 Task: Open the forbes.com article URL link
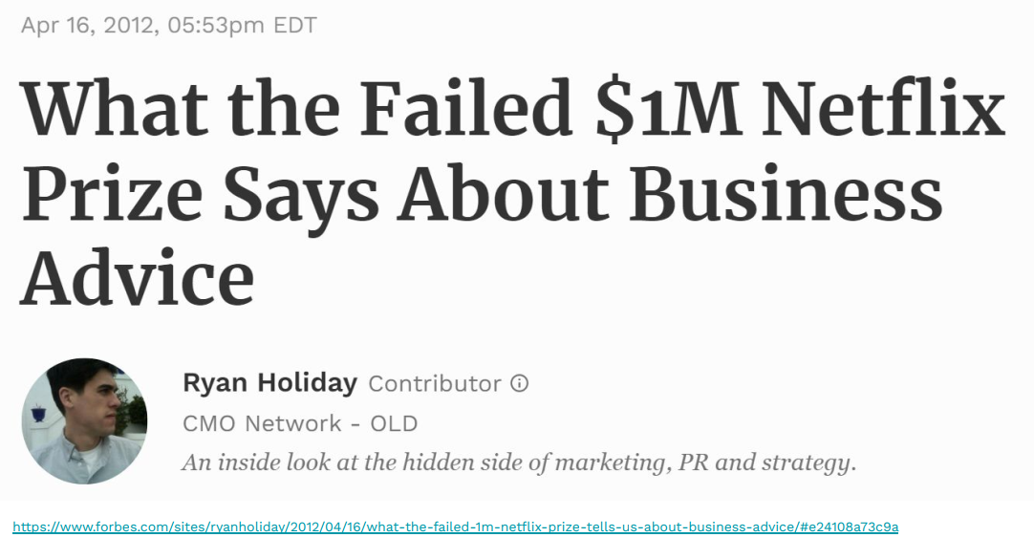[455, 527]
